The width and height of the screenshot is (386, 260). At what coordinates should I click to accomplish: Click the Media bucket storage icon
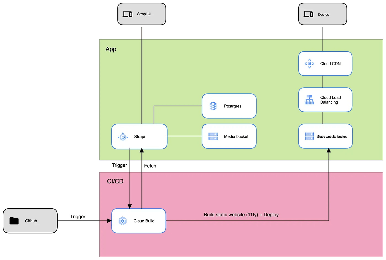(x=213, y=136)
